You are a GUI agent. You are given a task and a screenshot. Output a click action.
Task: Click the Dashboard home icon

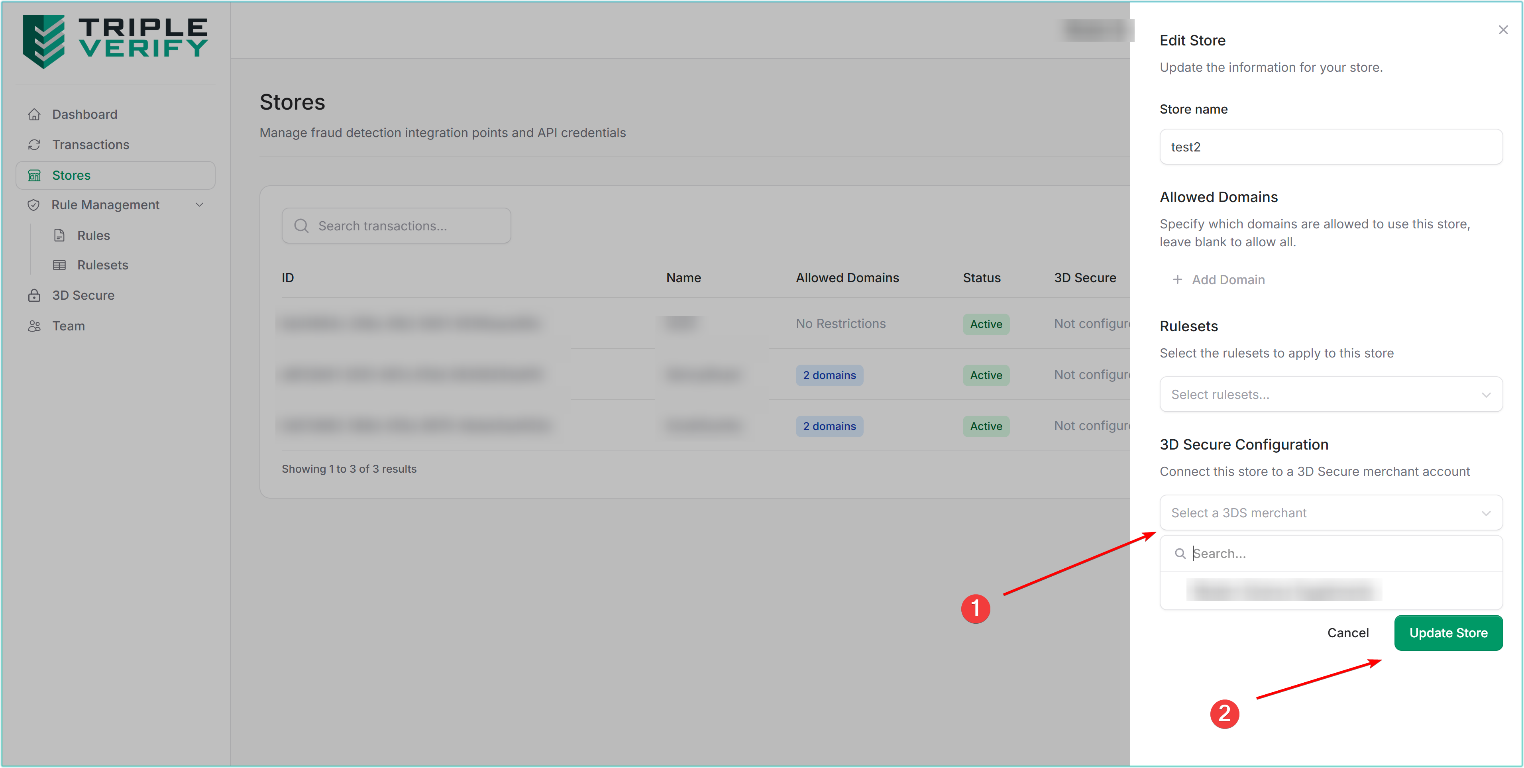pos(34,114)
